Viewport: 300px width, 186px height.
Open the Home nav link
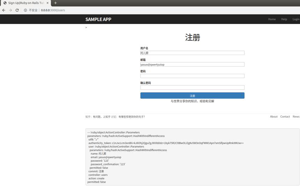[x=272, y=19]
